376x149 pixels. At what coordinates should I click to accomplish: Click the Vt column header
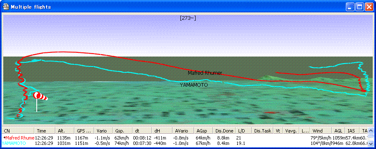278,131
